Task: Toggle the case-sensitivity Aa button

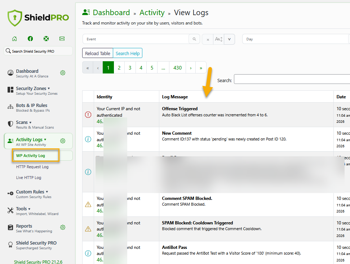Action: pos(219,40)
